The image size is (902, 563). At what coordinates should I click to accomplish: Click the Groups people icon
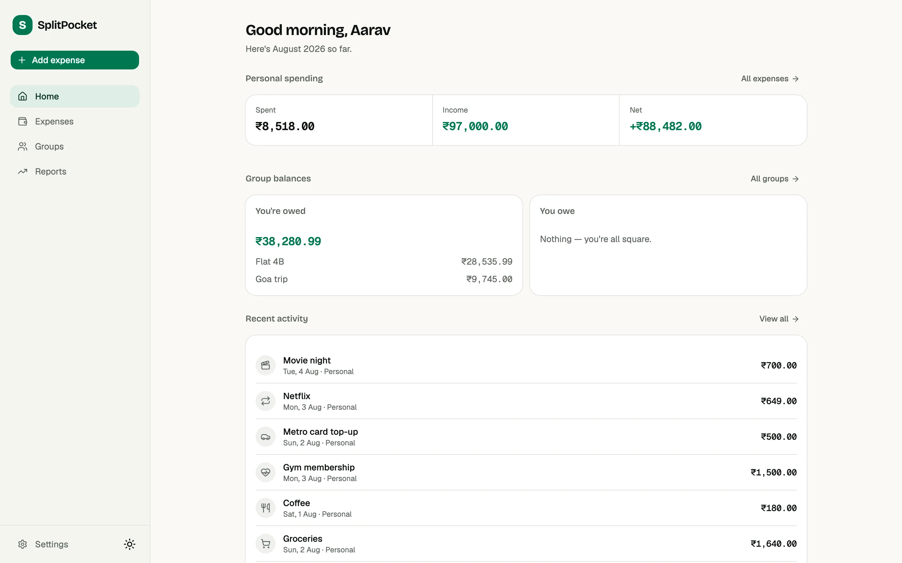23,146
